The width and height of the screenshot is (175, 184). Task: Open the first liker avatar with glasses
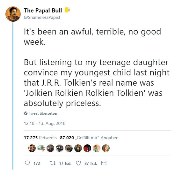click(x=32, y=148)
